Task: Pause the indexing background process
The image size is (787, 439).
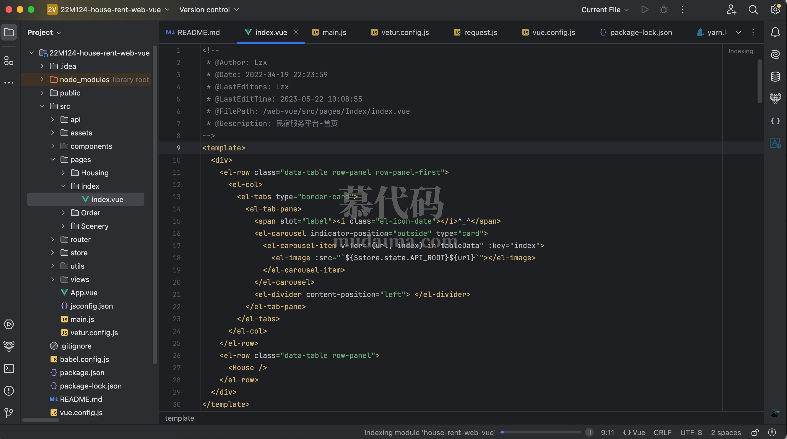Action: click(x=589, y=432)
